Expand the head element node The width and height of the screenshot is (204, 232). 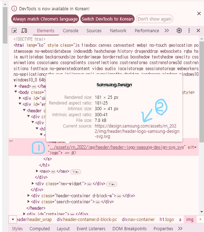point(16,86)
